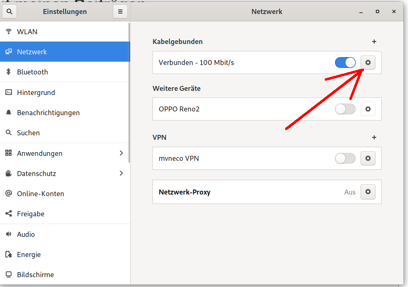Open mvneco VPN settings gear
The height and width of the screenshot is (287, 408).
(x=368, y=158)
